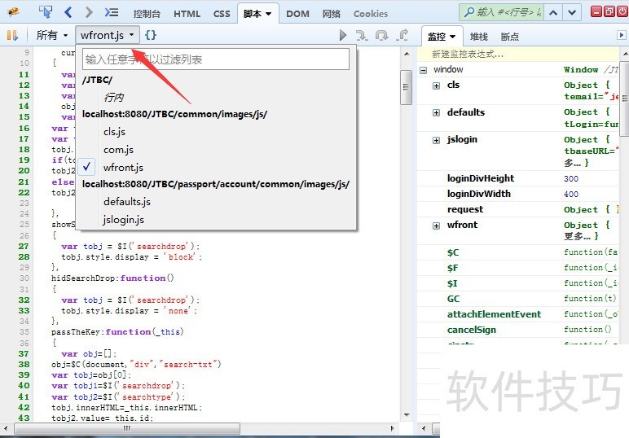Activate the element inspect pointer tool

(46, 12)
